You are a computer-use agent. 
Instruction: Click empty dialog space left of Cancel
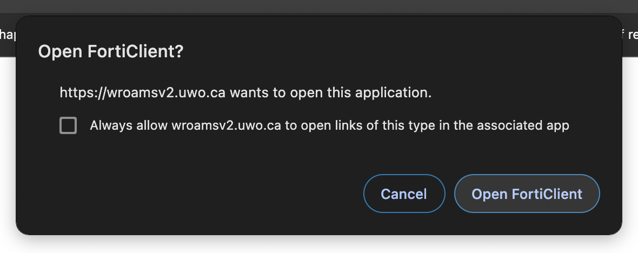pyautogui.click(x=189, y=194)
